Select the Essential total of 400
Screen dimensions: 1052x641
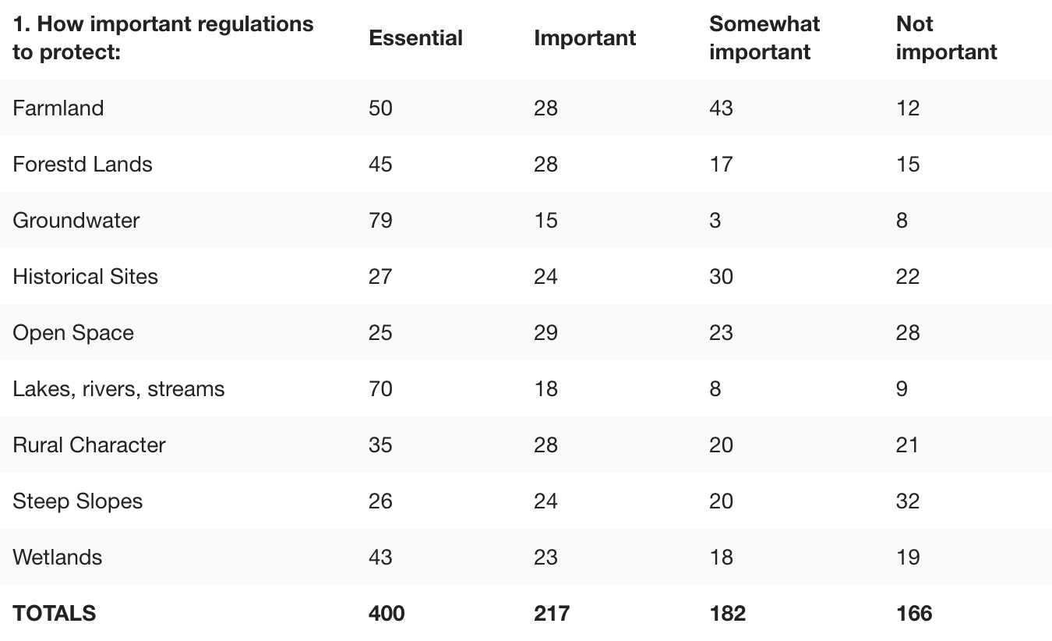pos(387,613)
